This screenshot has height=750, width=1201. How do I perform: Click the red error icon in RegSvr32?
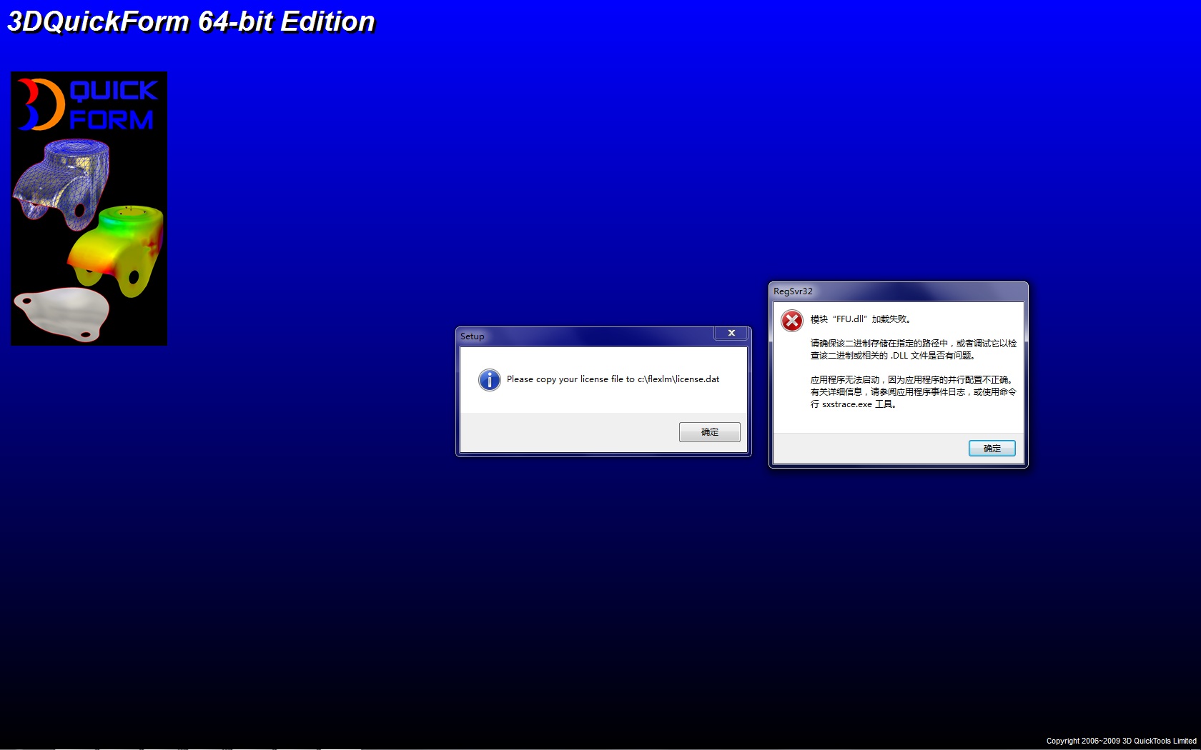pos(792,321)
